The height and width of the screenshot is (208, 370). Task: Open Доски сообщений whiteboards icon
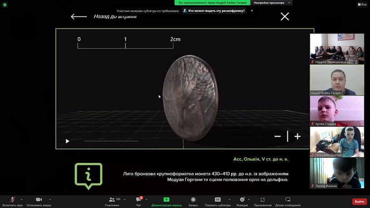coord(288,199)
